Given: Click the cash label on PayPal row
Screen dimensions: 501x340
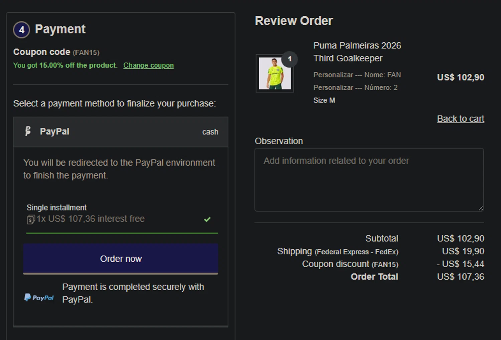Looking at the screenshot, I should [x=210, y=132].
